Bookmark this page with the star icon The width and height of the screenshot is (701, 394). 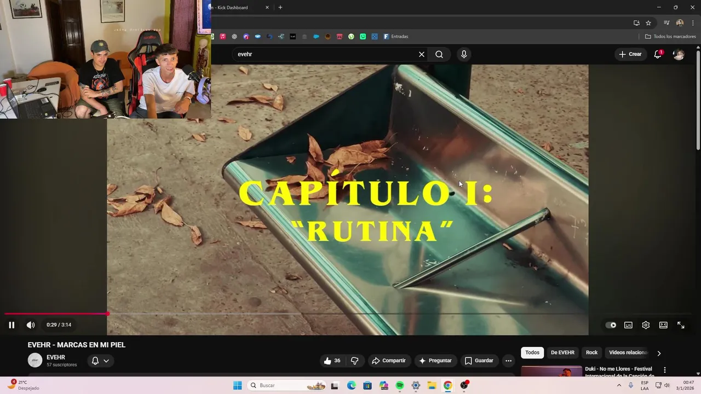coord(648,23)
